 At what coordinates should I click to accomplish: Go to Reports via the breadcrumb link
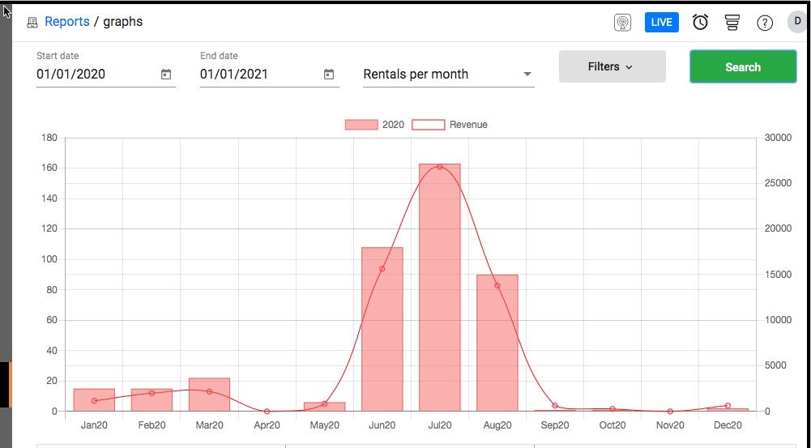coord(66,22)
